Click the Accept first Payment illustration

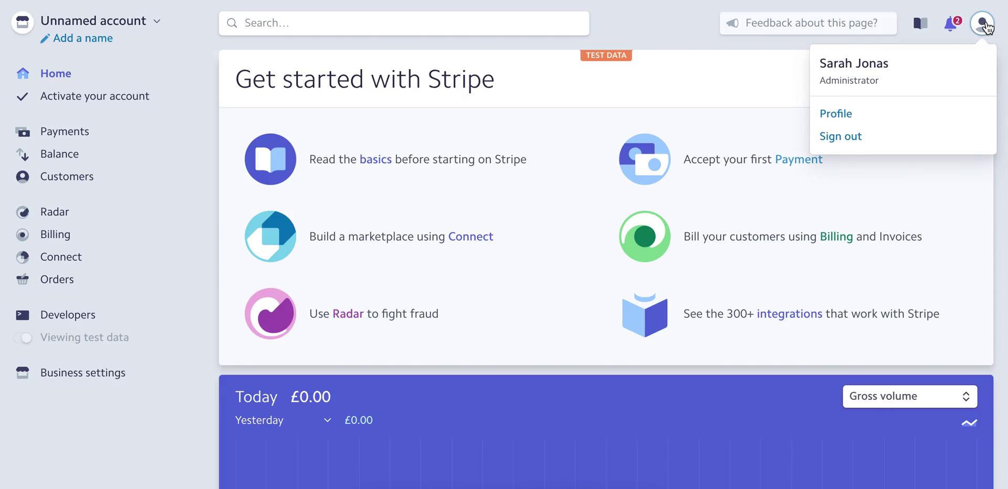click(645, 160)
